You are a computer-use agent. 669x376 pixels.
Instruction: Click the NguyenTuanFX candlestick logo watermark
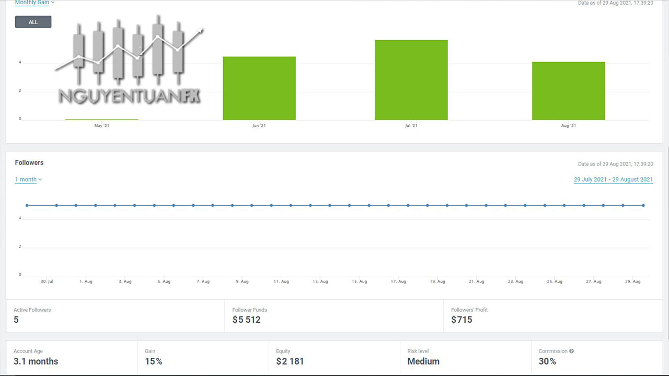point(129,60)
